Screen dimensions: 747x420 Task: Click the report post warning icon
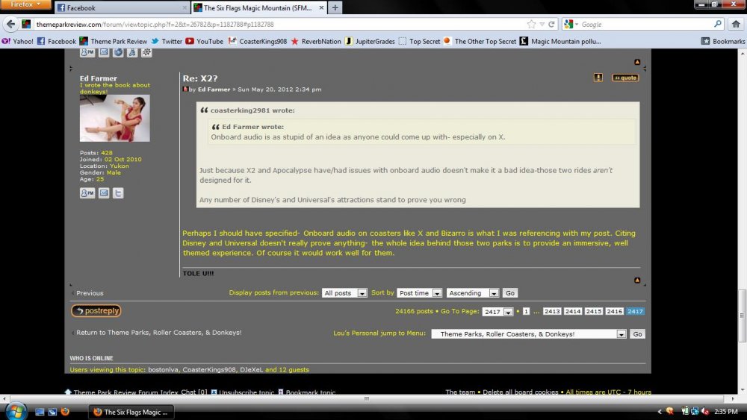[x=598, y=78]
